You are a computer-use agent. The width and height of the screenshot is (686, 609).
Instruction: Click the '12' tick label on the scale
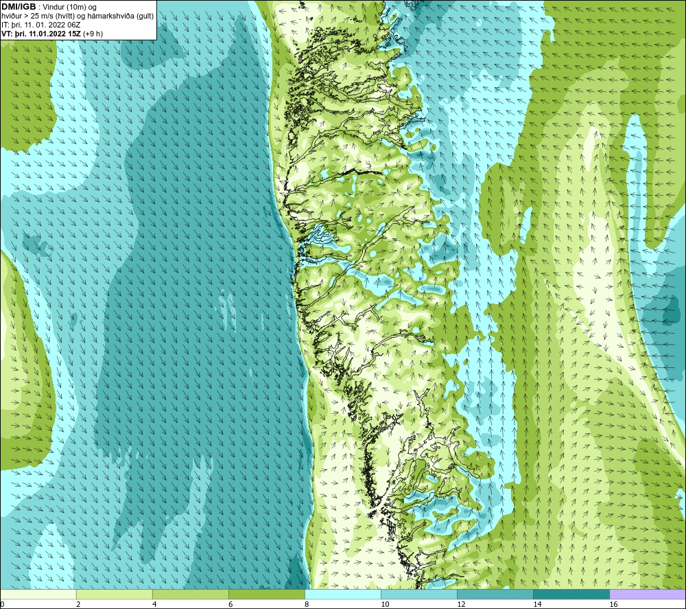461,604
